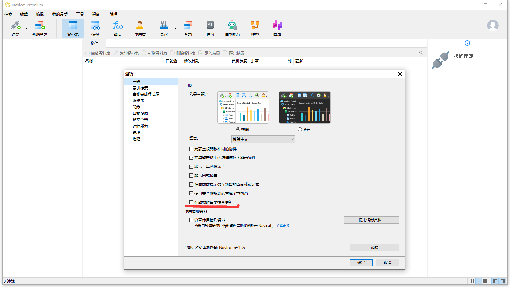Select the 深色 dark theme radio button
This screenshot has height=287, width=510.
point(300,129)
